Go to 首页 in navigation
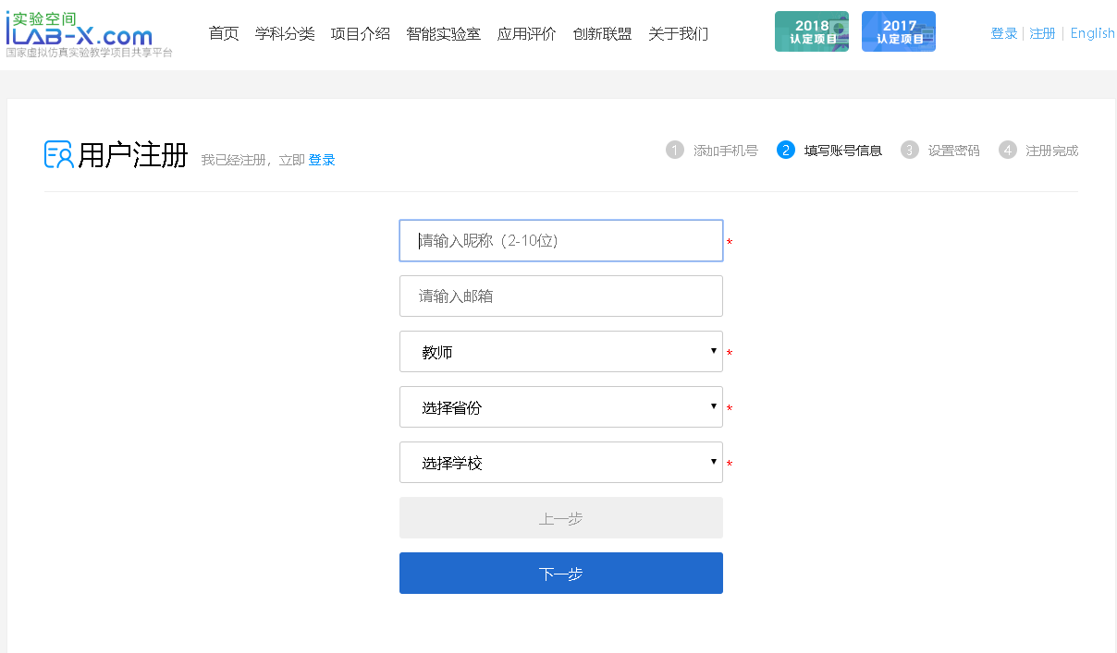Image resolution: width=1117 pixels, height=653 pixels. tap(224, 34)
